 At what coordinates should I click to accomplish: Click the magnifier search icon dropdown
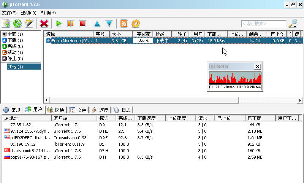point(293,24)
